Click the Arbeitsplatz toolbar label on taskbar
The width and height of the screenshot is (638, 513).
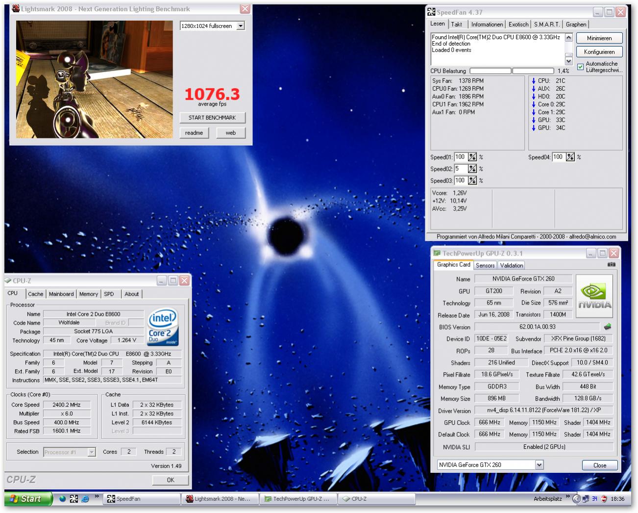[x=548, y=499]
